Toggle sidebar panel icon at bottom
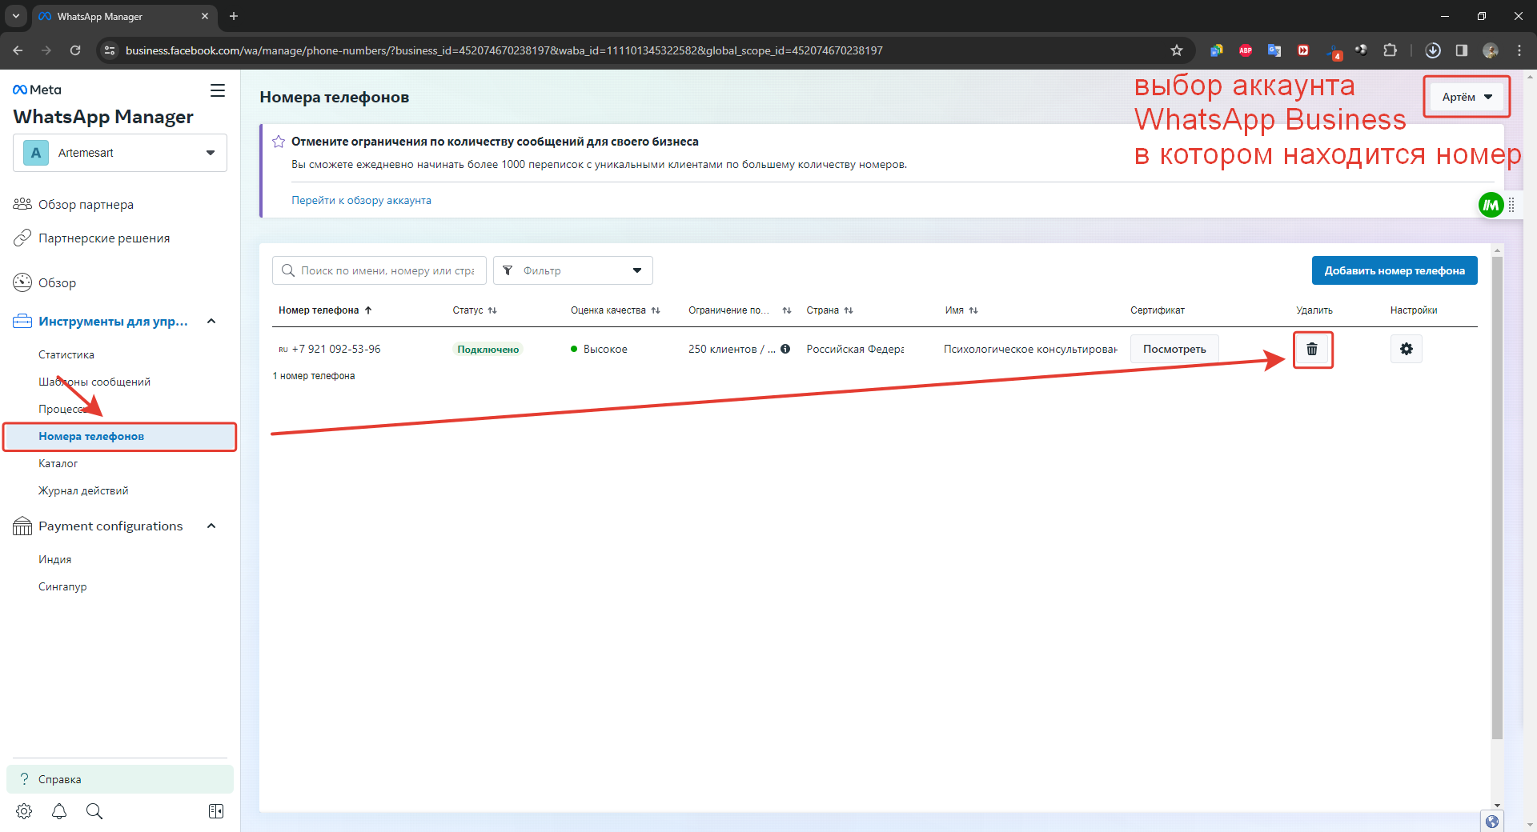The width and height of the screenshot is (1537, 832). click(x=216, y=811)
